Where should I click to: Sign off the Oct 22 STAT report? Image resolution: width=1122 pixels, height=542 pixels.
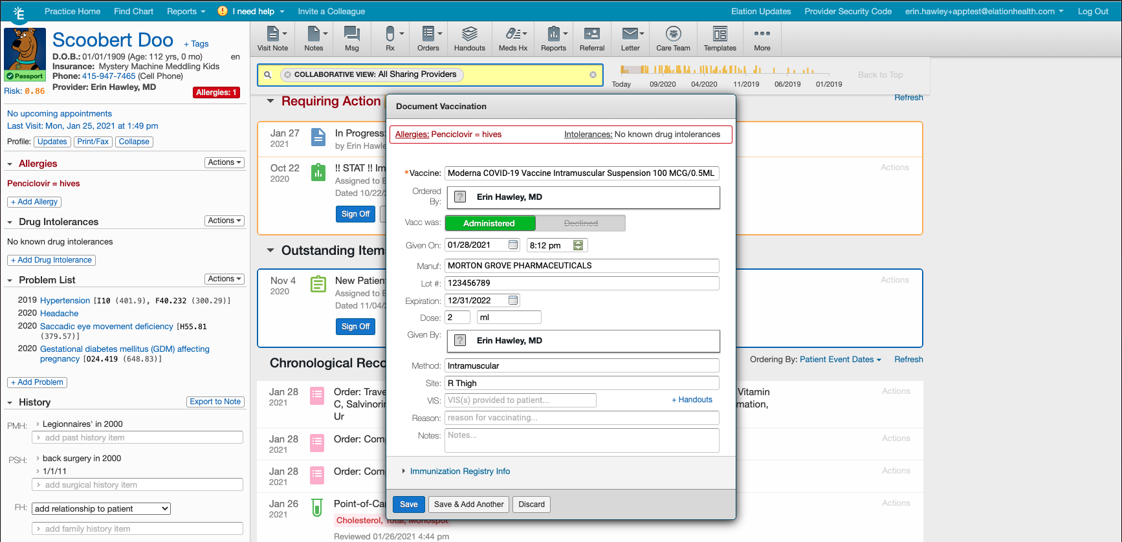[355, 214]
